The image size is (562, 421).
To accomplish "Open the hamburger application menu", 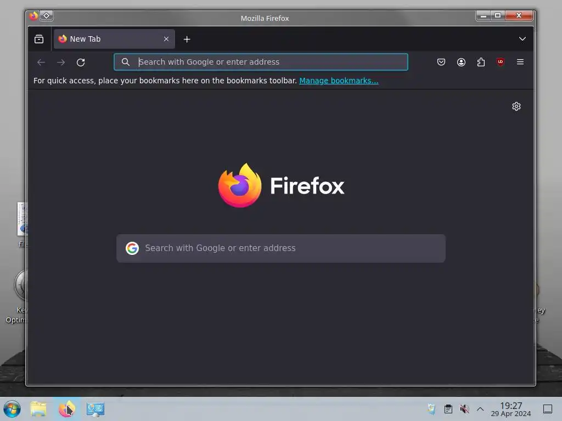I will 520,62.
